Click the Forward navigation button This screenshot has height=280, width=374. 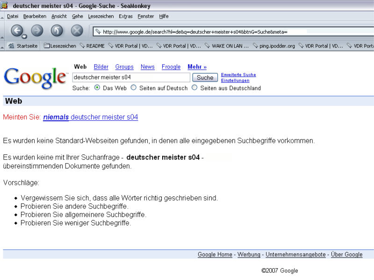tap(37, 31)
